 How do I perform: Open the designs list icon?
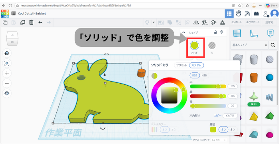click(x=13, y=14)
